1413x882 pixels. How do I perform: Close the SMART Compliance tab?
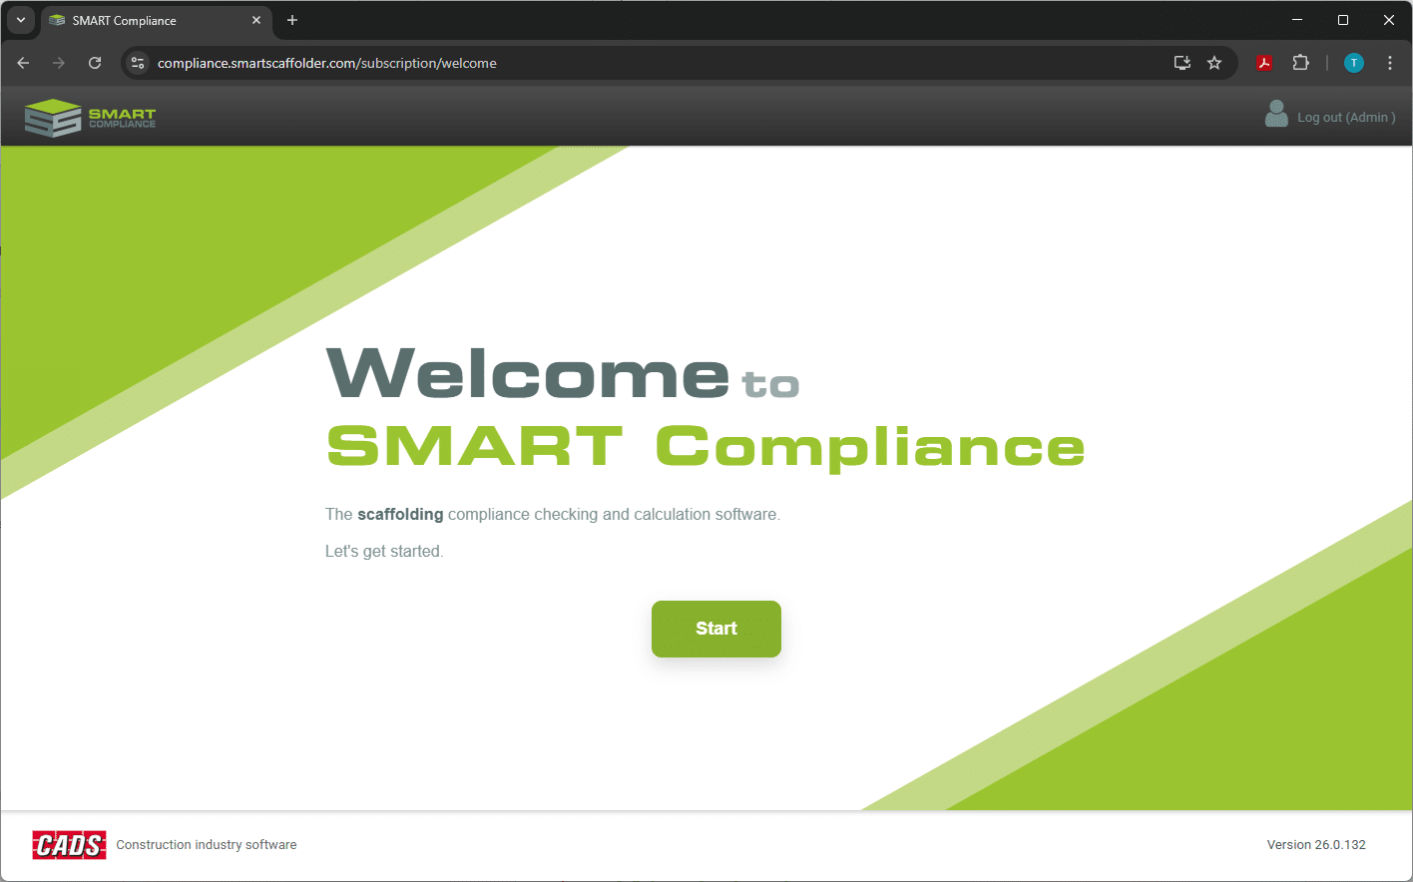(x=256, y=20)
